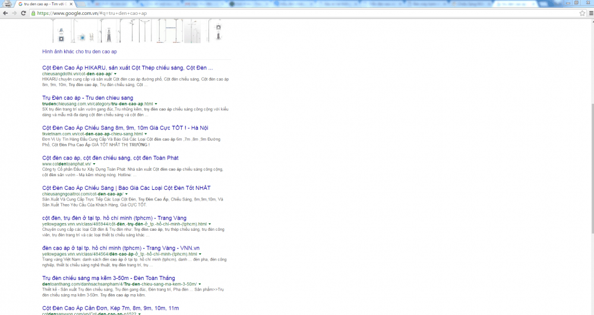Click the address bar URL field

[307, 13]
